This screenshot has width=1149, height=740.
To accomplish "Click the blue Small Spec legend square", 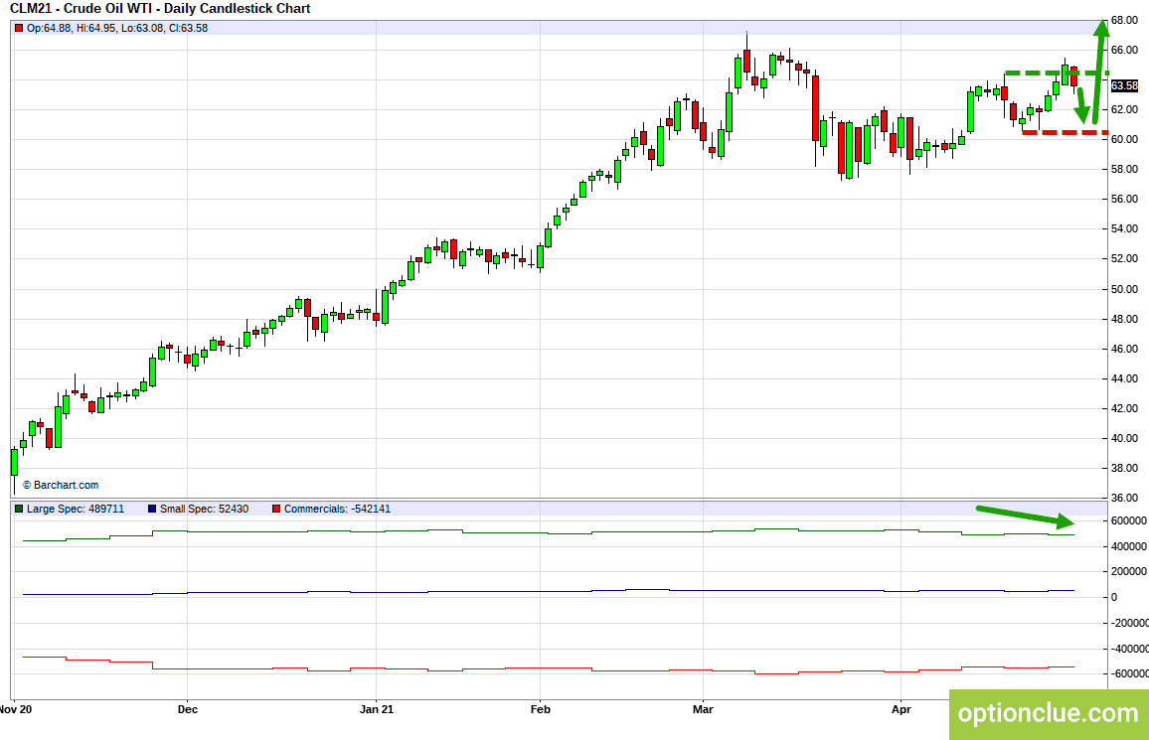I will point(152,509).
